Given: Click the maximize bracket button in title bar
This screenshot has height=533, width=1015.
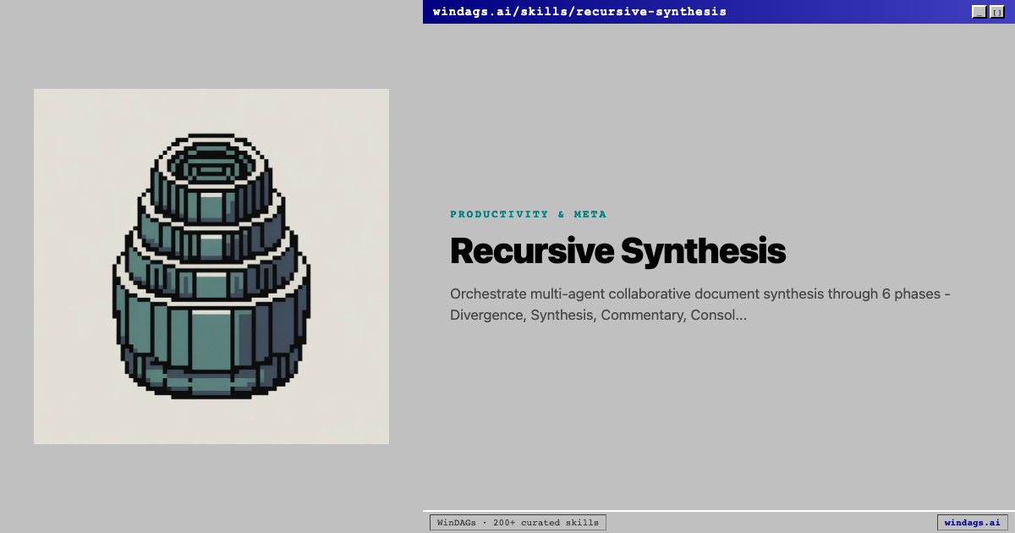Looking at the screenshot, I should [997, 12].
